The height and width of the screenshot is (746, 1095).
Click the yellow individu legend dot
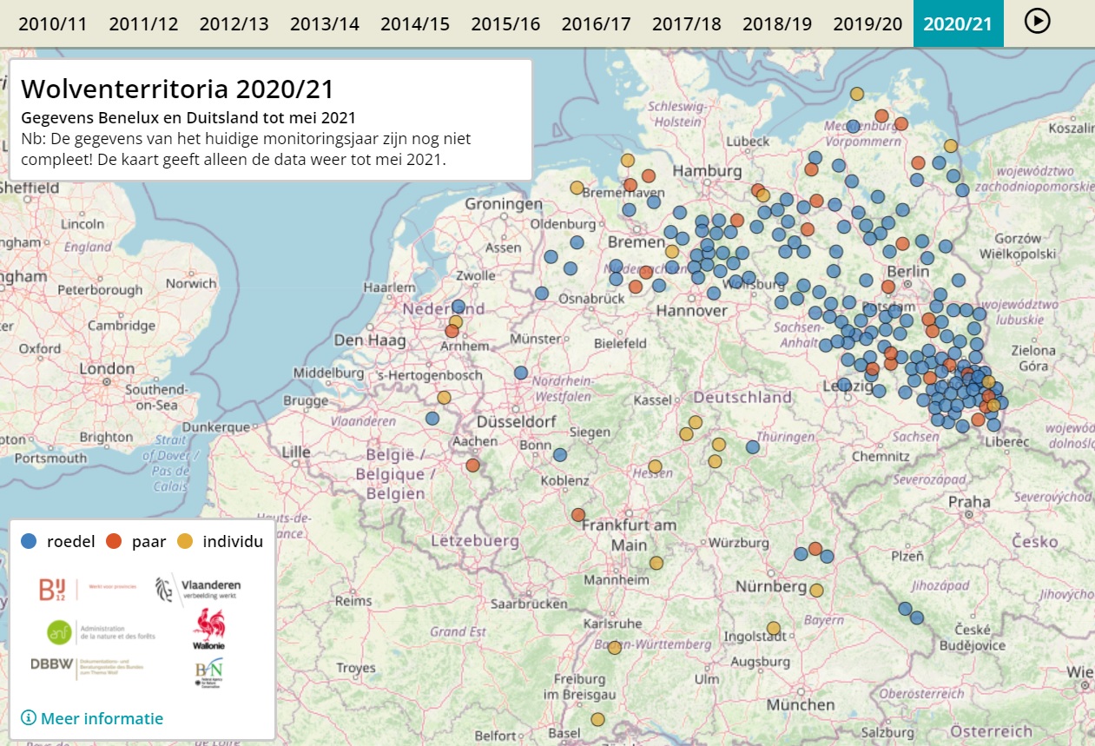coord(185,542)
